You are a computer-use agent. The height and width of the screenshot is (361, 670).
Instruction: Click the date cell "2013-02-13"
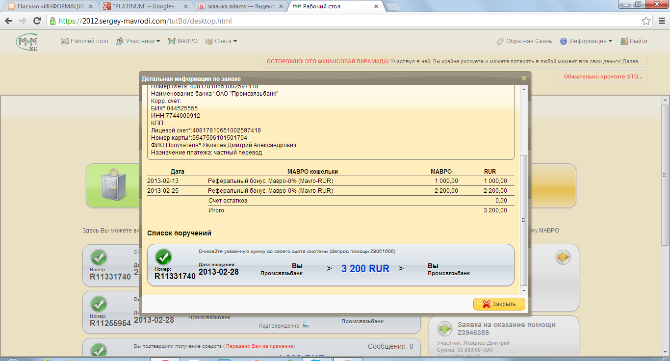point(162,181)
